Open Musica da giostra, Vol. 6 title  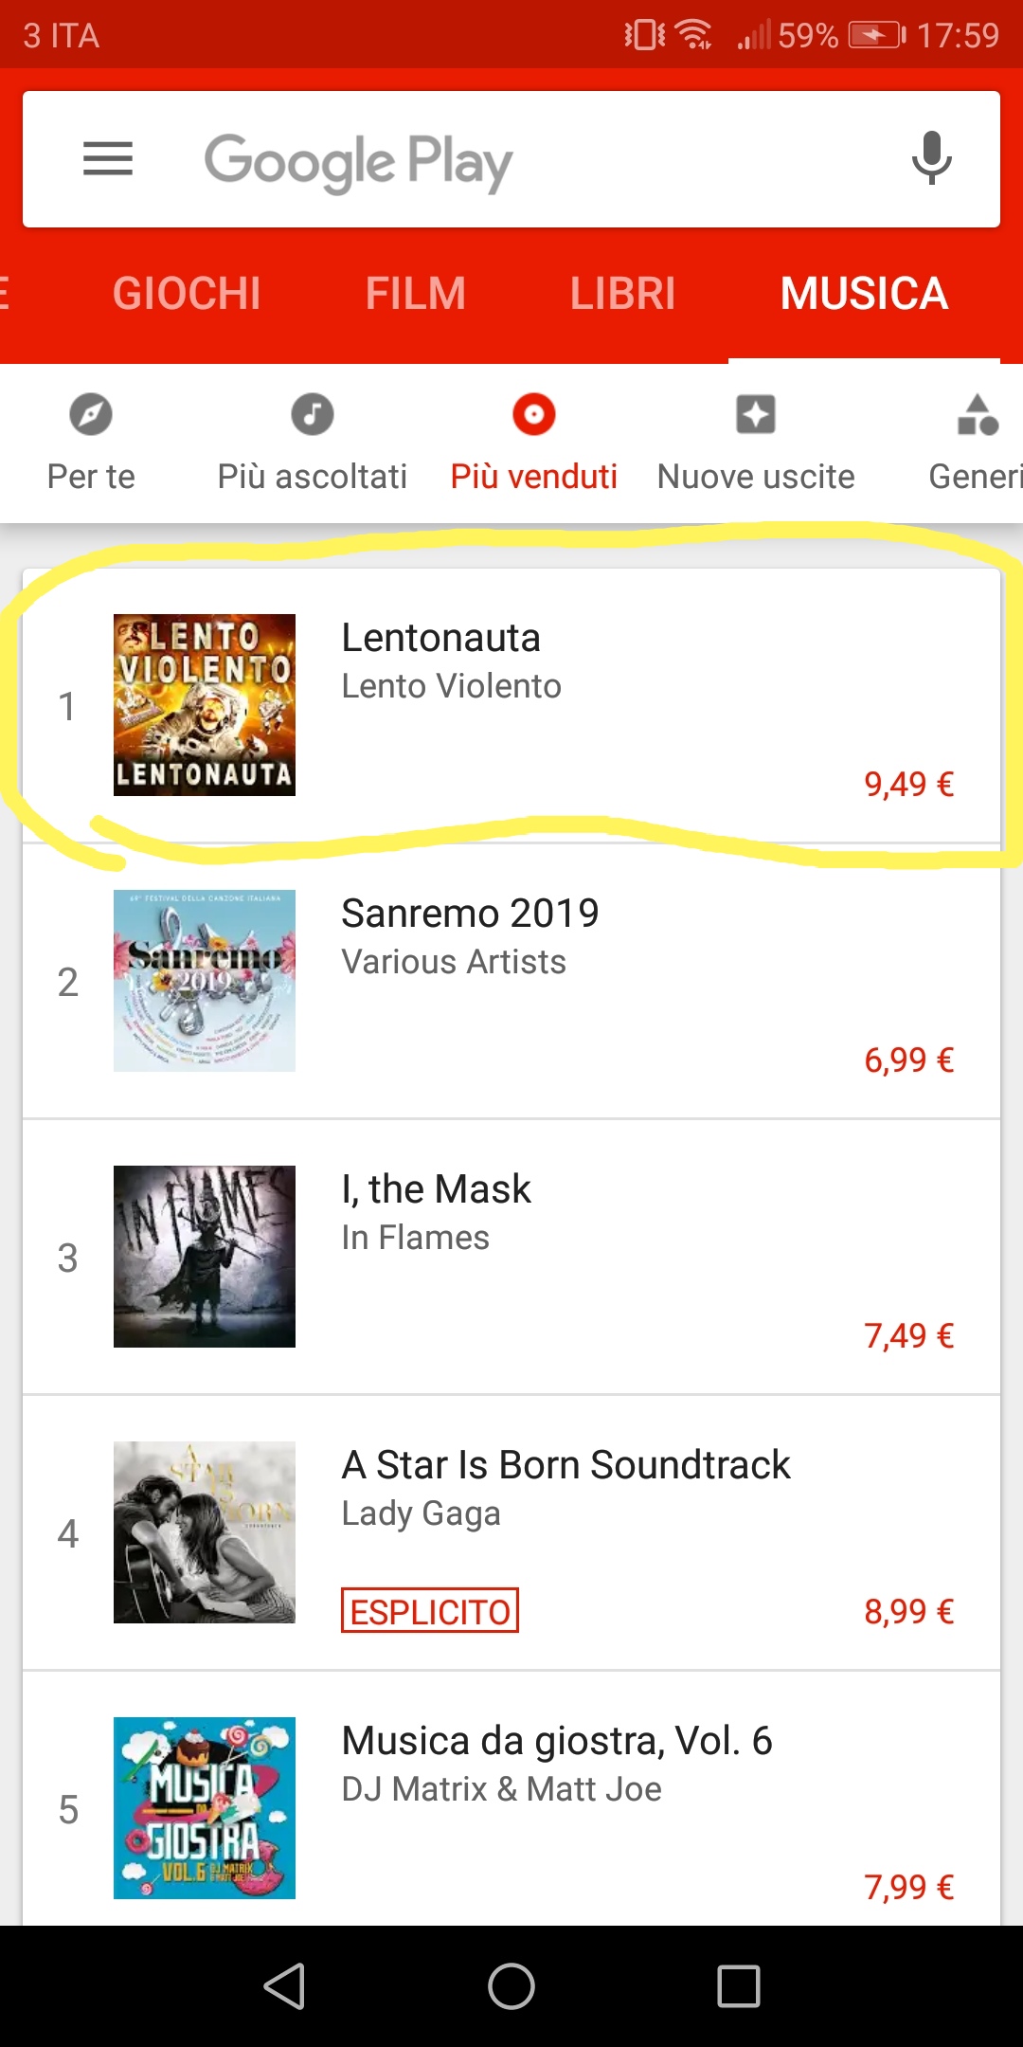(x=557, y=1741)
